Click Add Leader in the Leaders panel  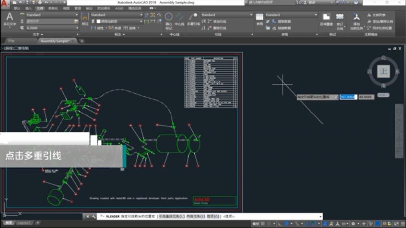tap(217, 21)
